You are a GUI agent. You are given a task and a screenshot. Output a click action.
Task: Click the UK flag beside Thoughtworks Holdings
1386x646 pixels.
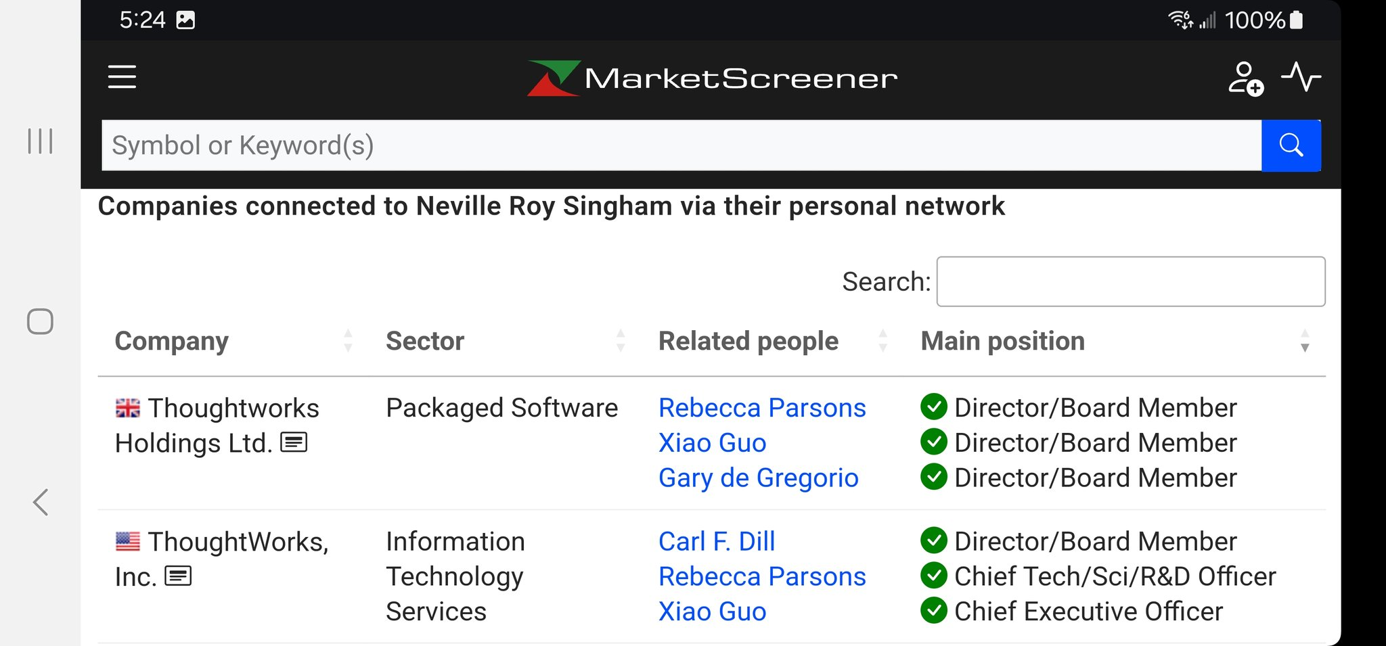tap(127, 408)
